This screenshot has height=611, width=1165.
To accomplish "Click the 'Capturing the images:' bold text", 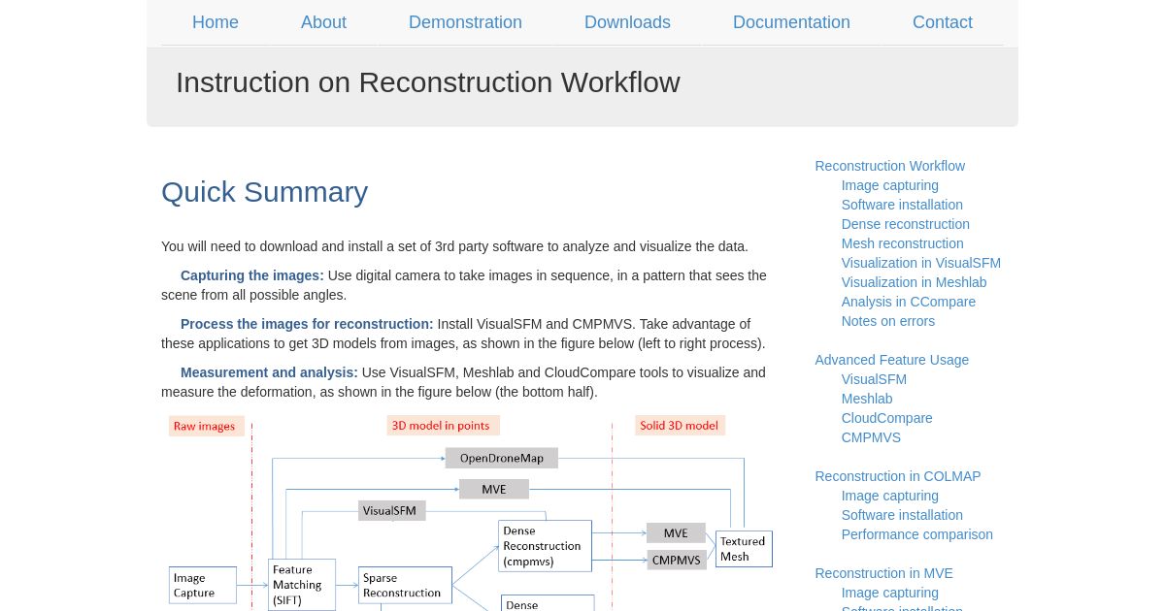I will 252,275.
